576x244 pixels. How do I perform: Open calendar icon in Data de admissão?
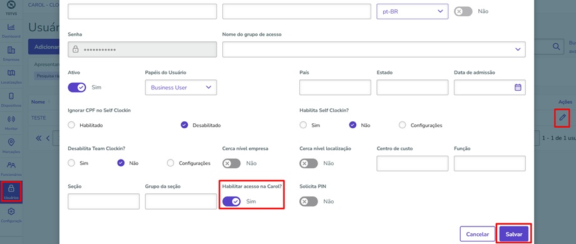(x=518, y=88)
